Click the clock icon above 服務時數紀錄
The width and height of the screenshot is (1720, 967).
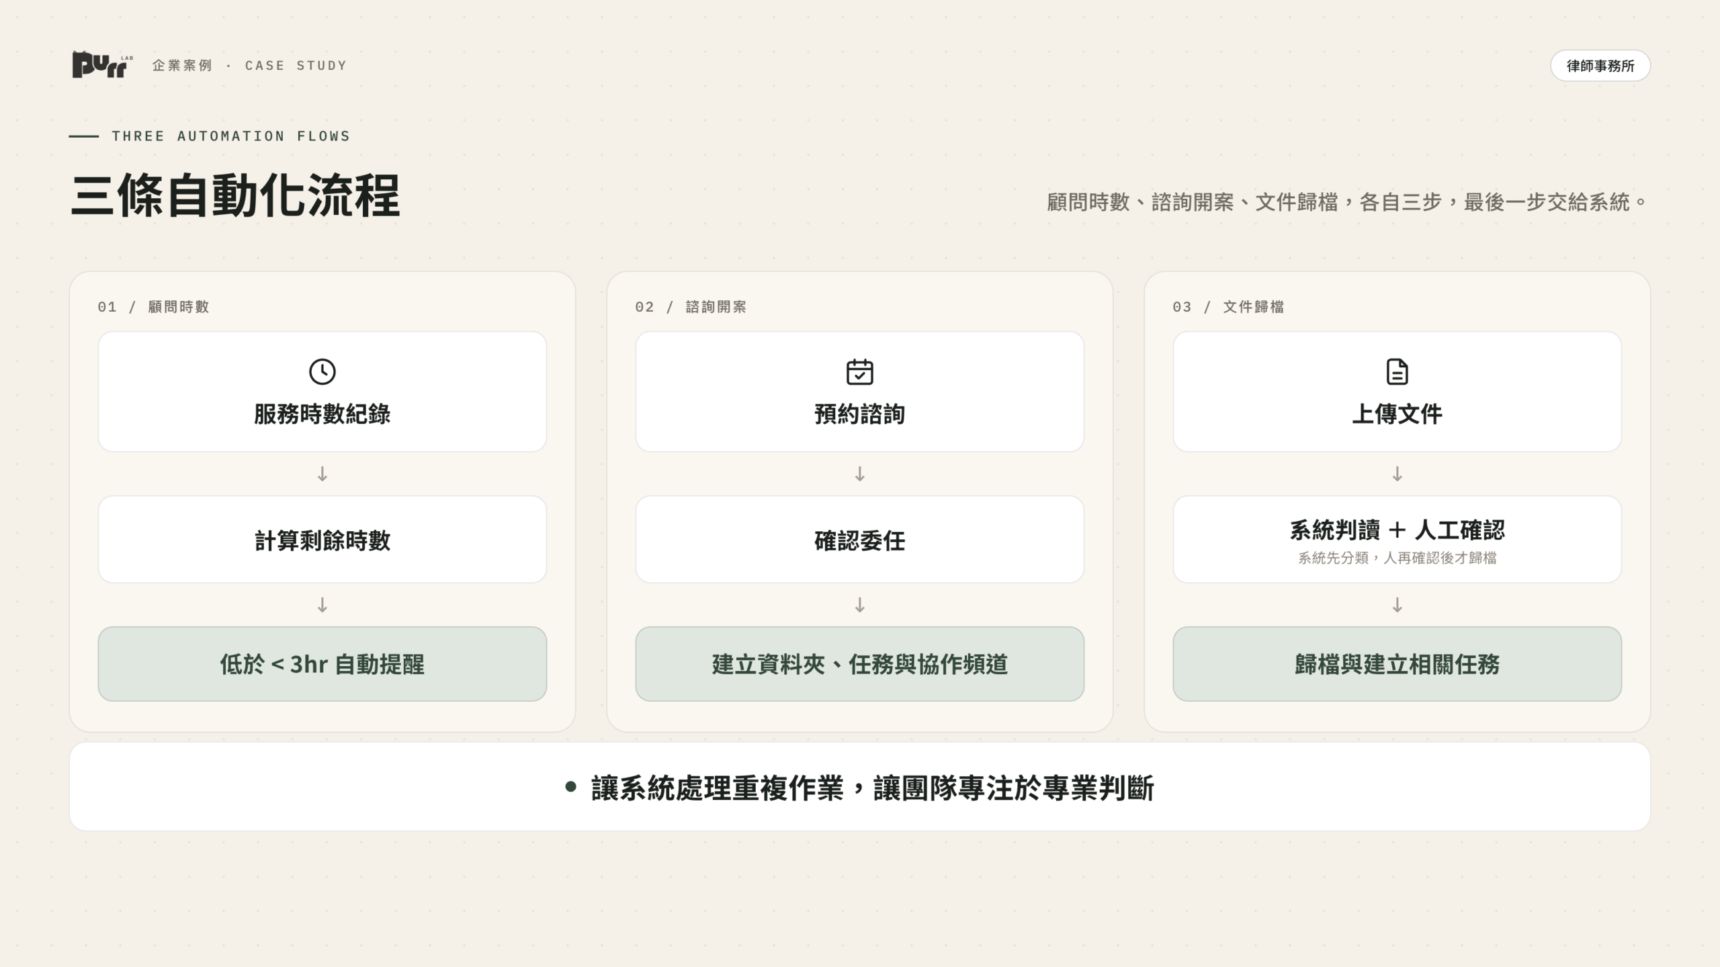coord(322,371)
